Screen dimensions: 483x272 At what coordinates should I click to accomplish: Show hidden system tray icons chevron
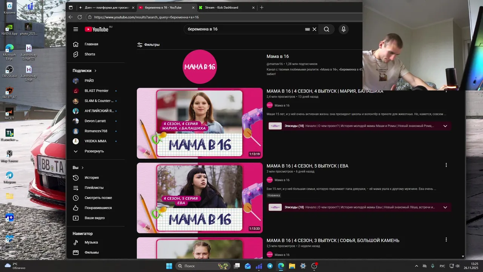[x=416, y=266]
